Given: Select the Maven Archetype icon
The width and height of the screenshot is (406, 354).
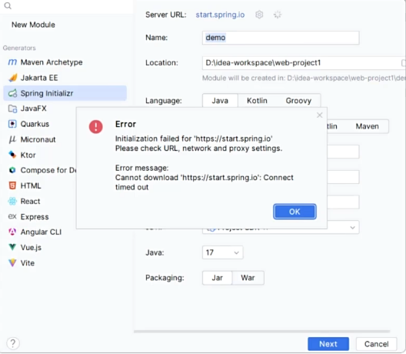Looking at the screenshot, I should click(x=12, y=62).
